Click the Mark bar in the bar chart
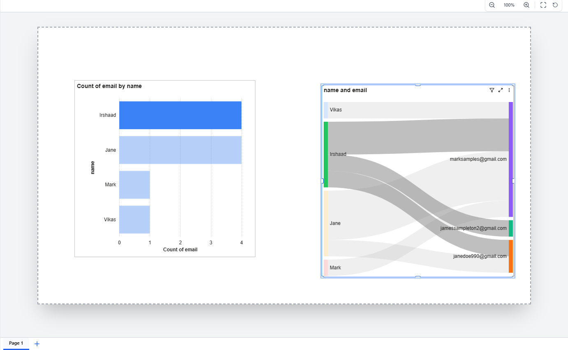The width and height of the screenshot is (568, 350). tap(134, 185)
